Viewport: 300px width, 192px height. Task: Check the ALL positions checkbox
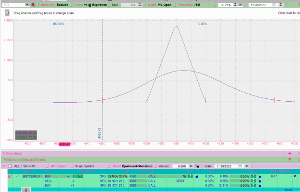[10, 166]
